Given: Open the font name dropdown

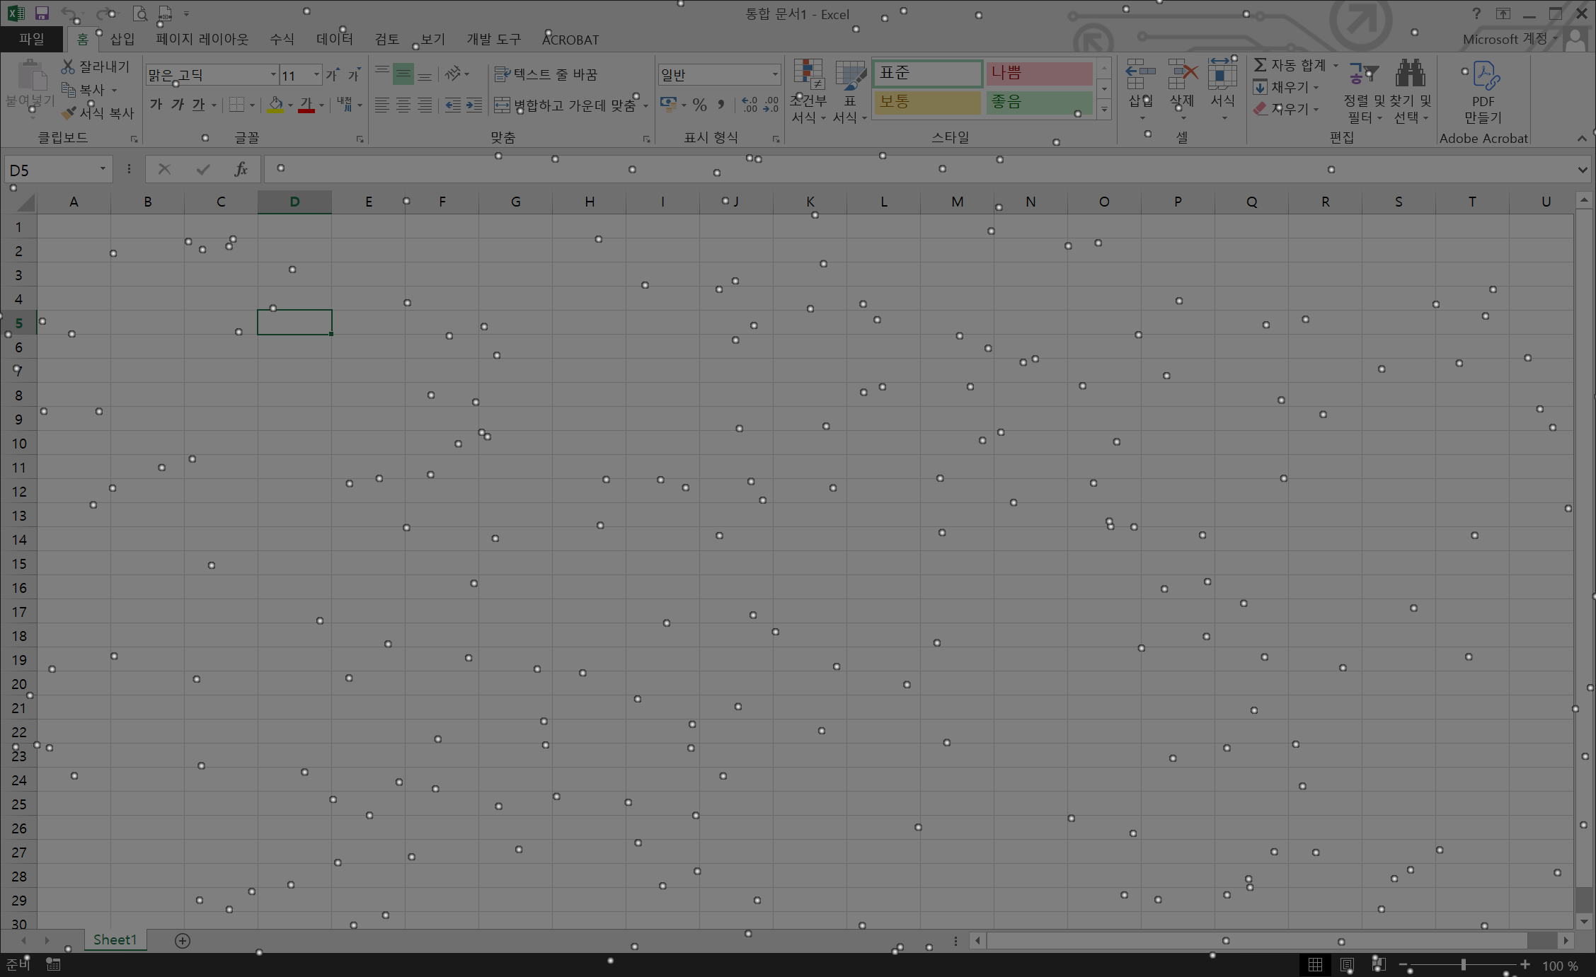Looking at the screenshot, I should (273, 74).
